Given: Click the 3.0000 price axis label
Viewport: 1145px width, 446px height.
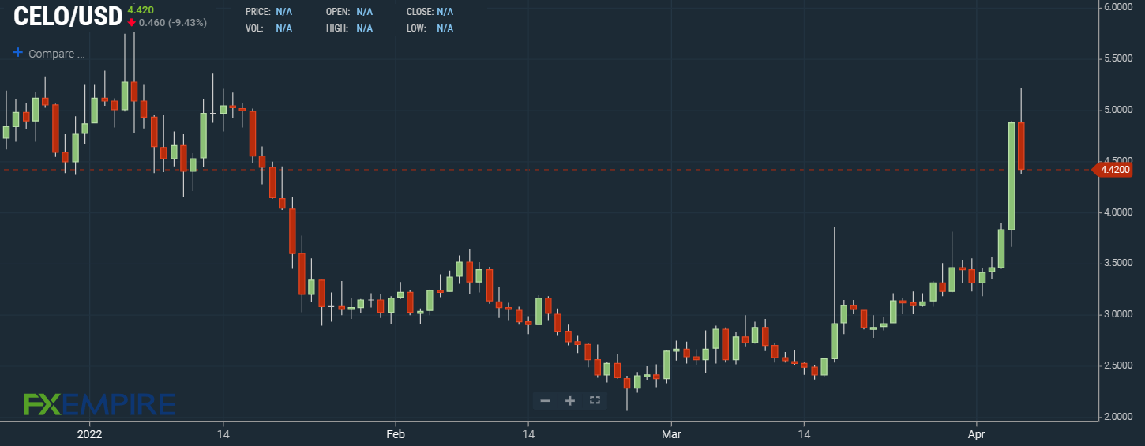Looking at the screenshot, I should 1118,314.
